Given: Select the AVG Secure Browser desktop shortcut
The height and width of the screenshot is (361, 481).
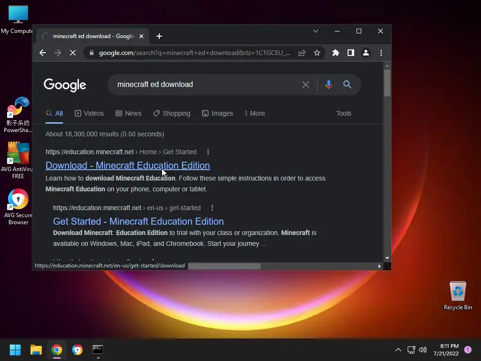Looking at the screenshot, I should tap(18, 207).
